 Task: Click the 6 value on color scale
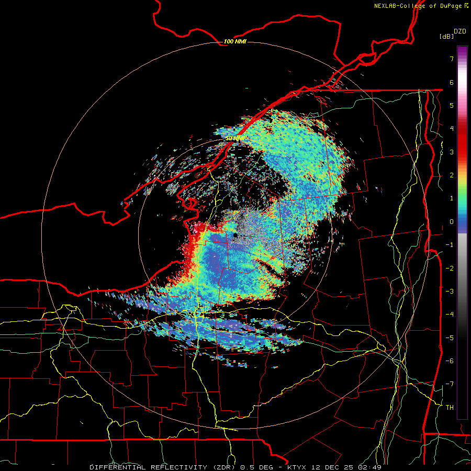[452, 82]
